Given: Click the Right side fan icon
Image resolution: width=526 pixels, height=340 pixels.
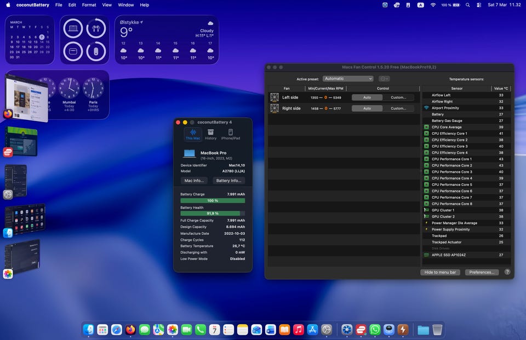Looking at the screenshot, I should click(275, 108).
